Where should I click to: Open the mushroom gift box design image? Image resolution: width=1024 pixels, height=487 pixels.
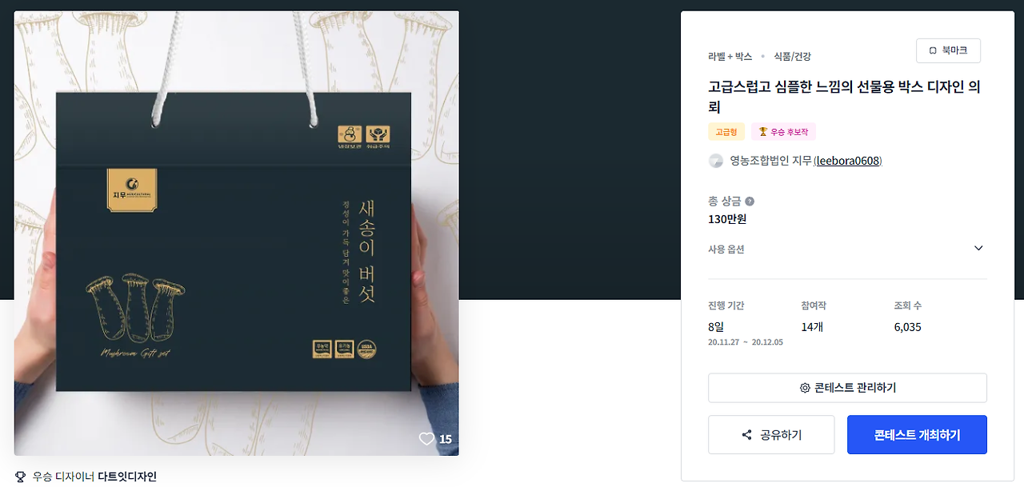[236, 234]
